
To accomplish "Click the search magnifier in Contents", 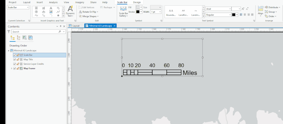I will [x=60, y=32].
